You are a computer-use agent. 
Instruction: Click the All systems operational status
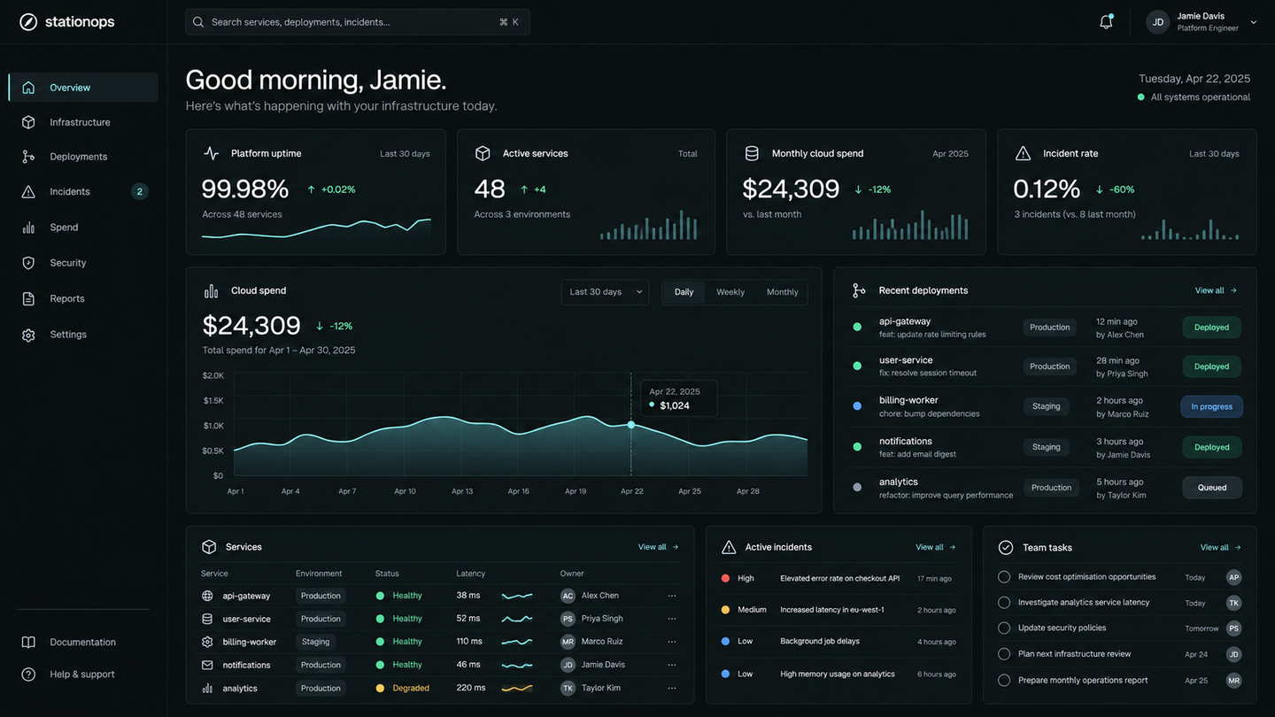click(x=1194, y=97)
